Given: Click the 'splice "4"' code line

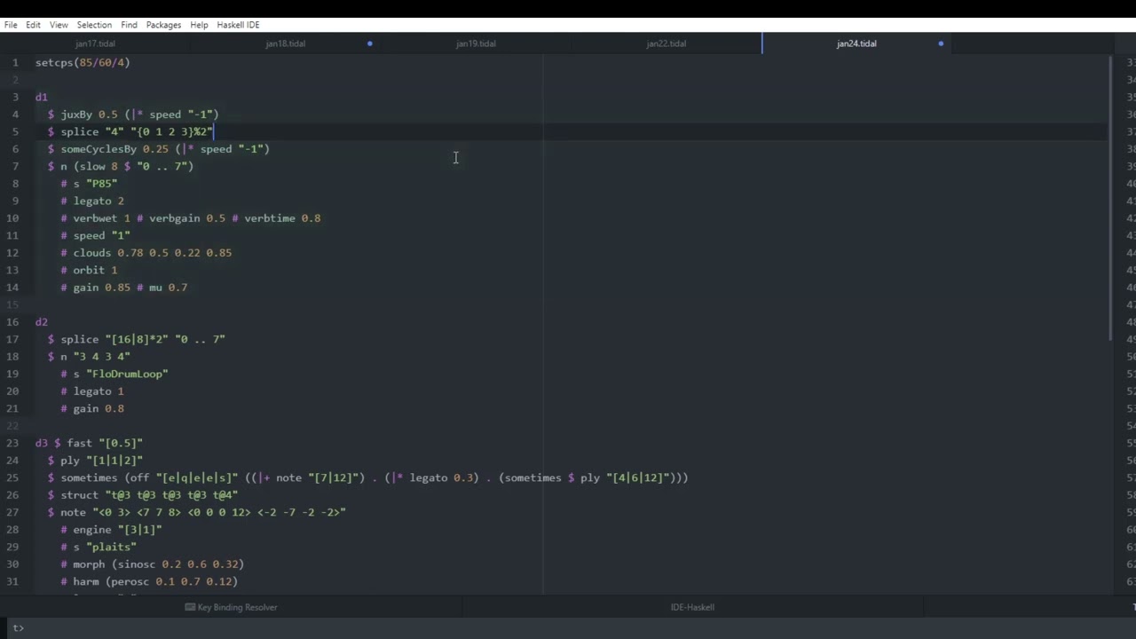Looking at the screenshot, I should click(x=130, y=132).
